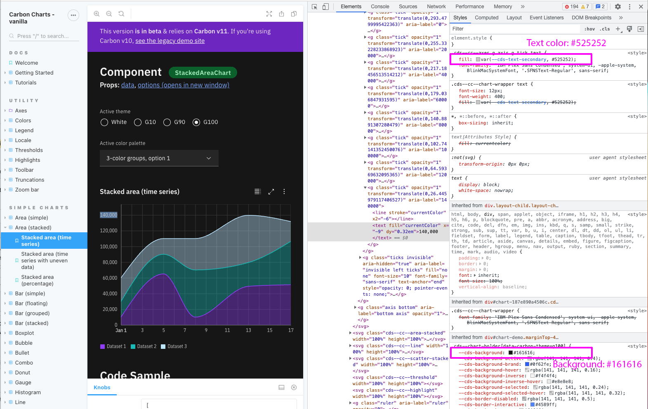
Task: Click the zoom out icon in Storybook toolbar
Action: [109, 14]
